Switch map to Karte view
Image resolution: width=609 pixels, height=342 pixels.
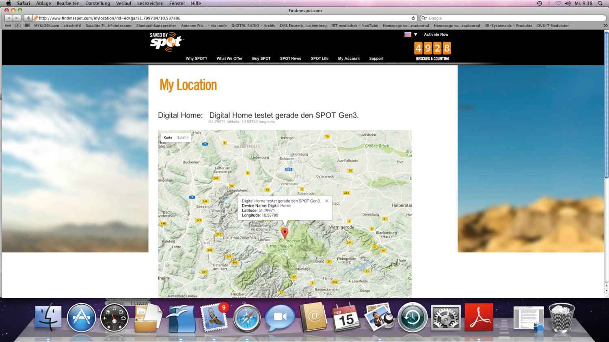click(x=168, y=137)
